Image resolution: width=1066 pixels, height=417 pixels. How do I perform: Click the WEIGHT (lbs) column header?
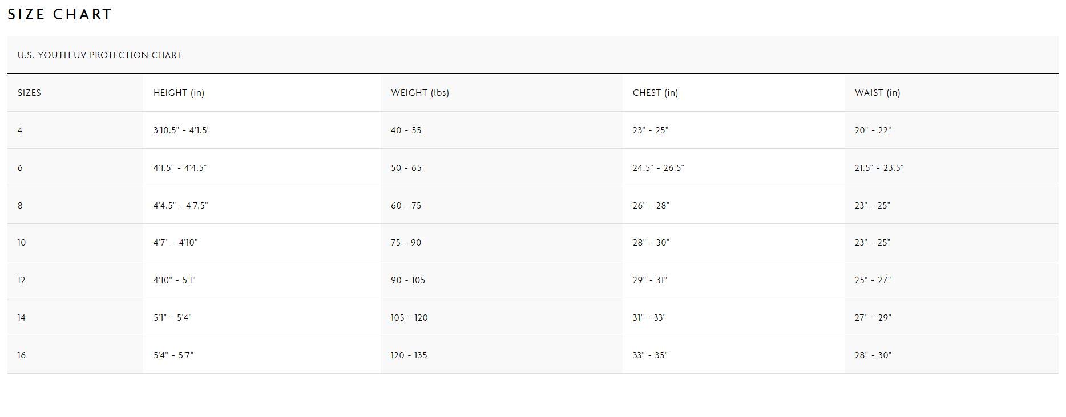pyautogui.click(x=419, y=93)
